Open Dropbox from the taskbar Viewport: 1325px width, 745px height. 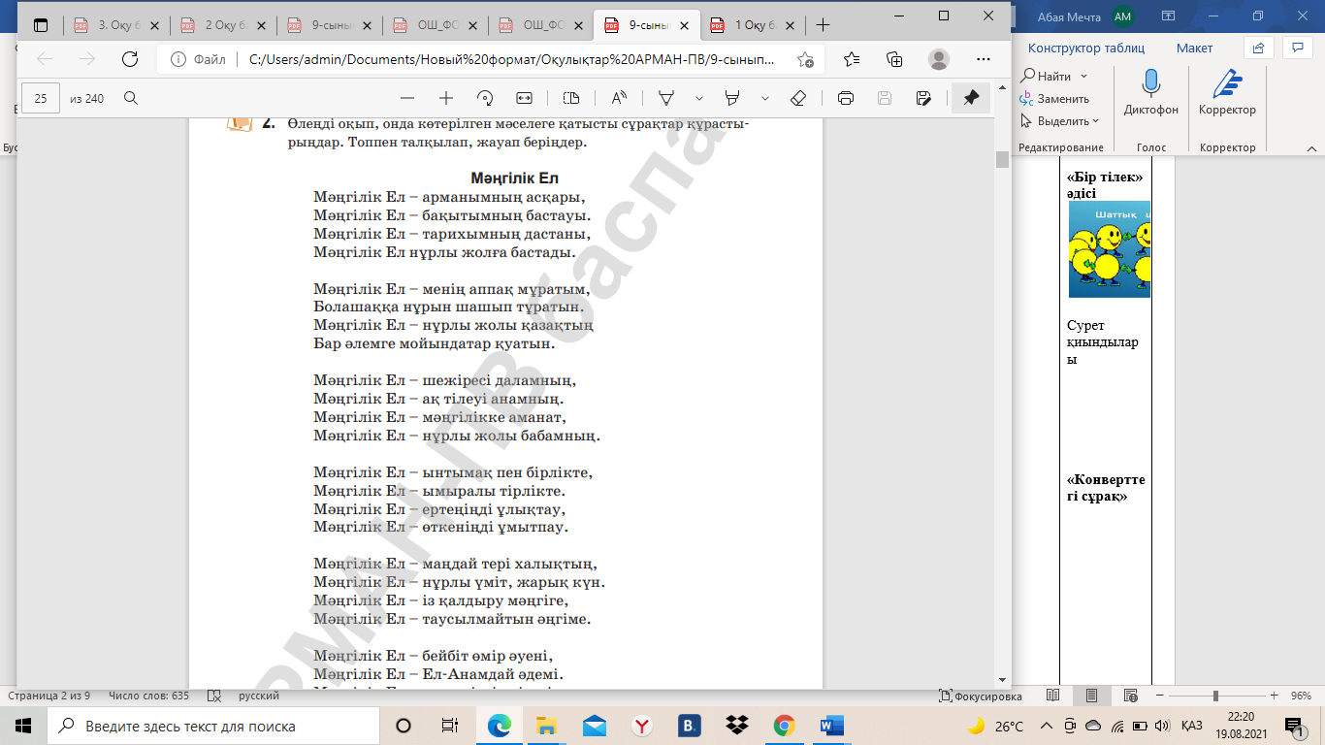[737, 726]
